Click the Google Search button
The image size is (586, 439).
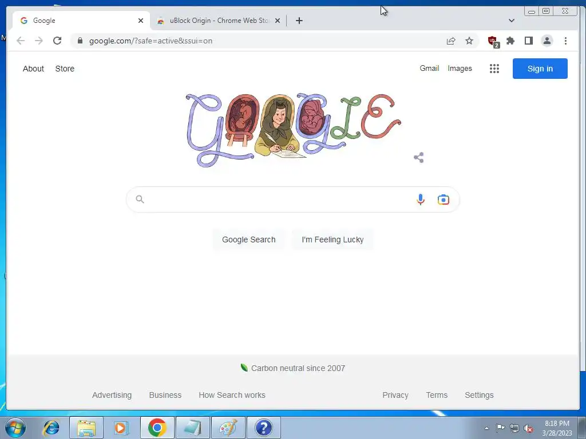pyautogui.click(x=249, y=240)
